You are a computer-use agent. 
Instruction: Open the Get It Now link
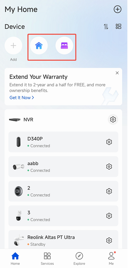(x=22, y=98)
